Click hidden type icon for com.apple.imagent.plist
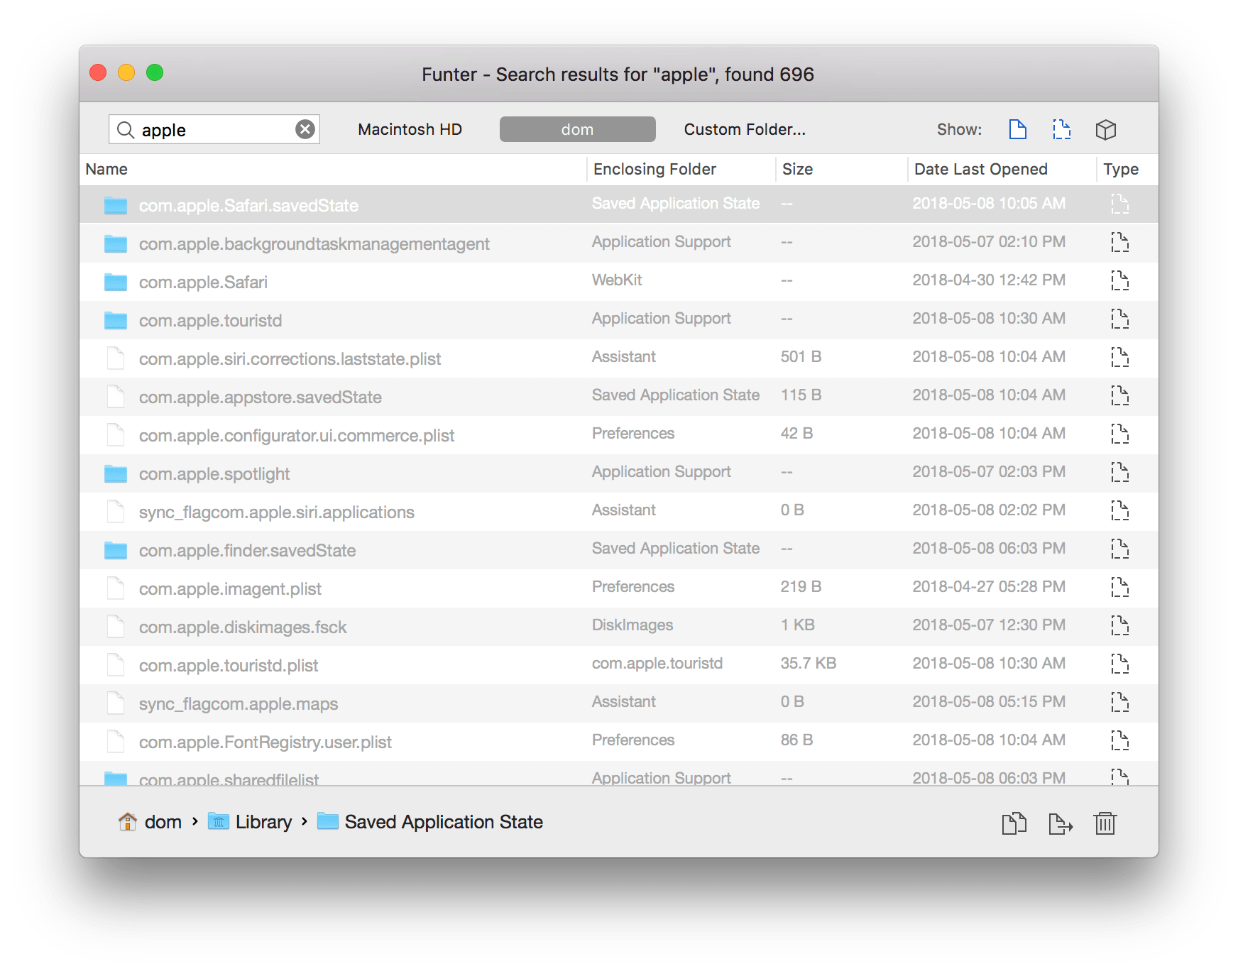The height and width of the screenshot is (971, 1238). click(1119, 587)
